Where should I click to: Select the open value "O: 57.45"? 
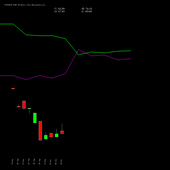coord(60,12)
